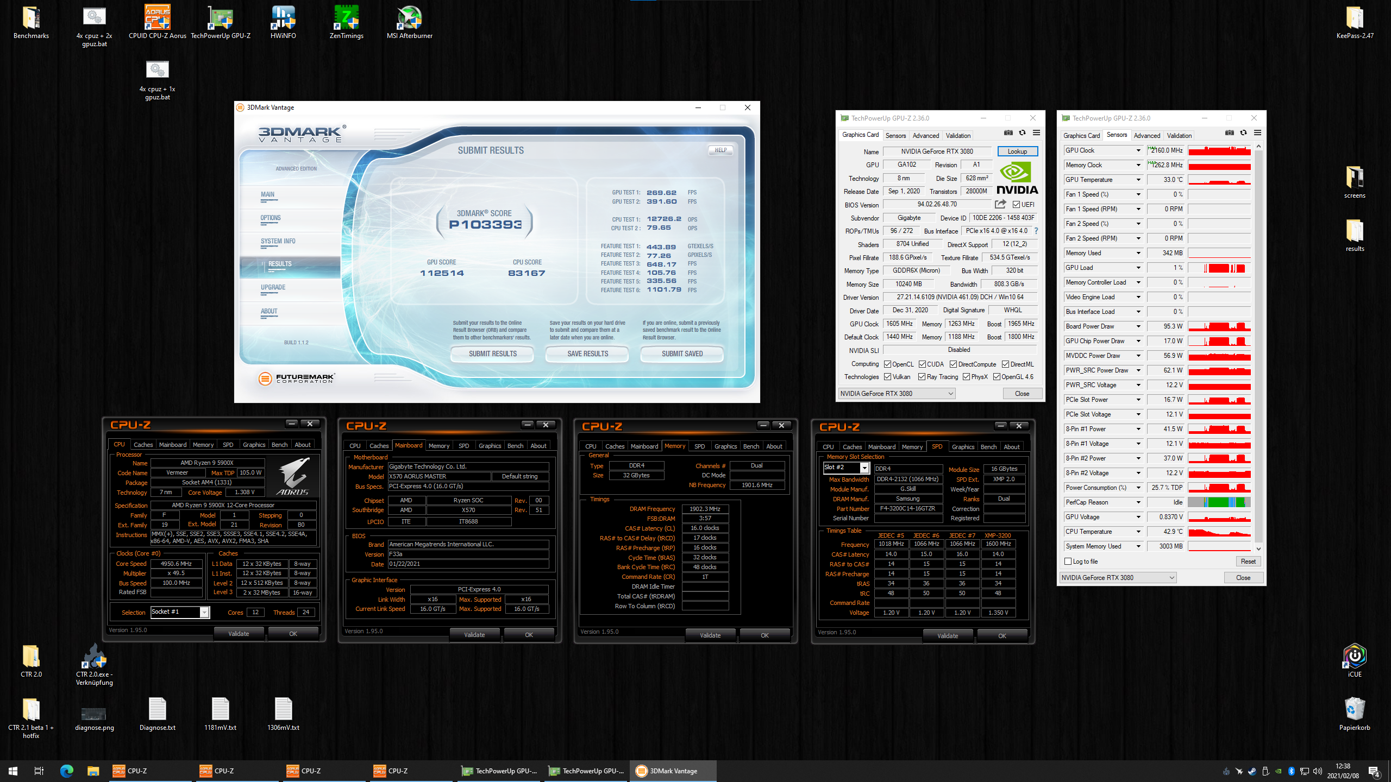Click the SAVE RESULTS button
Screen dimensions: 1391x782
point(587,354)
